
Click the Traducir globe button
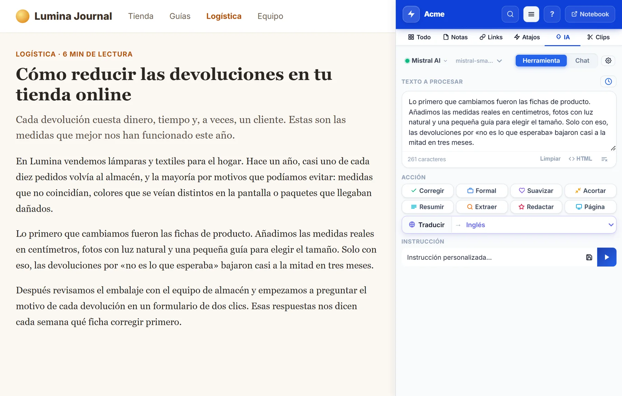click(x=427, y=225)
